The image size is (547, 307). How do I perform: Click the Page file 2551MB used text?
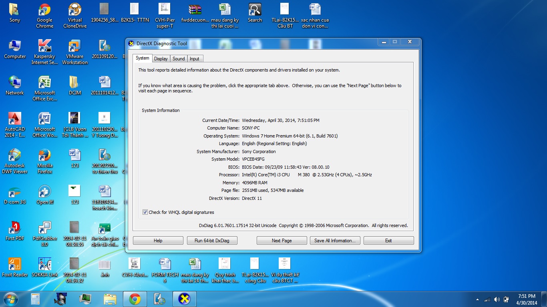click(273, 191)
